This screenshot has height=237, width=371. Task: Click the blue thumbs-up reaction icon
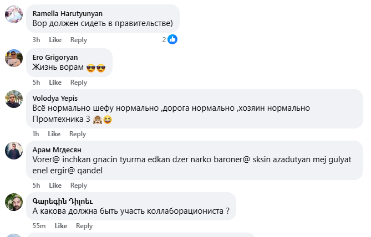[x=172, y=39]
